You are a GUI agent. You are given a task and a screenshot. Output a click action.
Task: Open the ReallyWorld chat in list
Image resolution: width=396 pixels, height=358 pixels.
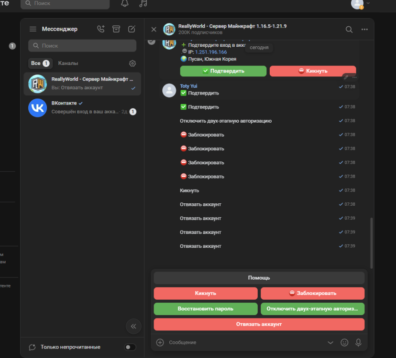[x=82, y=84]
